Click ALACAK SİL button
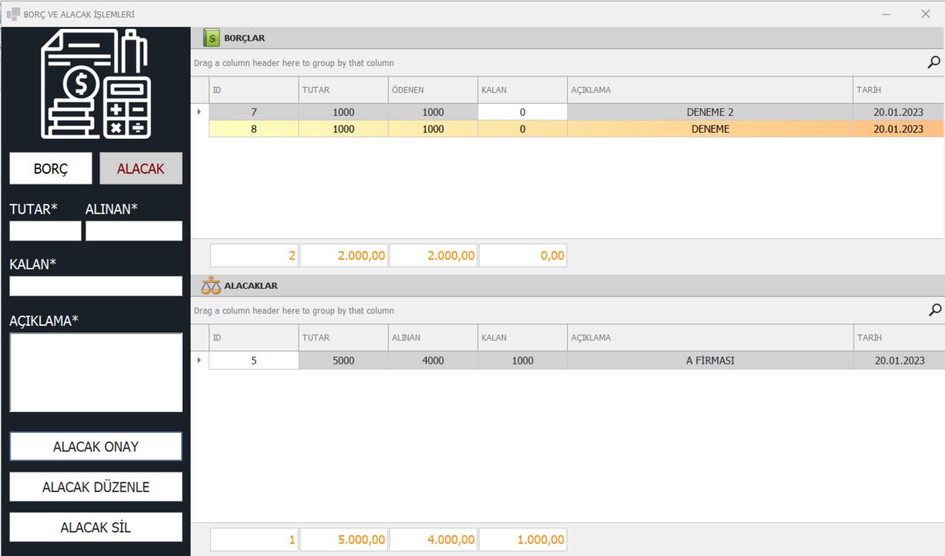945x556 pixels. pos(96,527)
